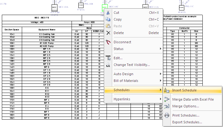Click the Edit cursor icon
Image resolution: width=223 pixels, height=127 pixels.
point(108,58)
